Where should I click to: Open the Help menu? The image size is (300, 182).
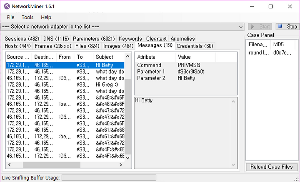click(x=46, y=17)
